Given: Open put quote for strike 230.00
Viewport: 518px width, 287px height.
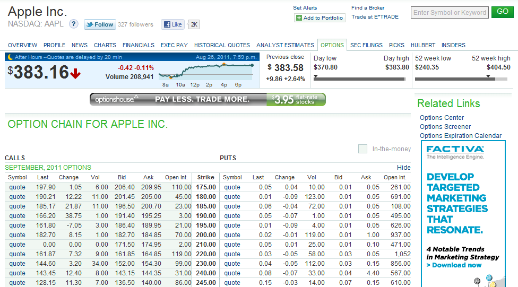Looking at the screenshot, I should click(x=232, y=264).
